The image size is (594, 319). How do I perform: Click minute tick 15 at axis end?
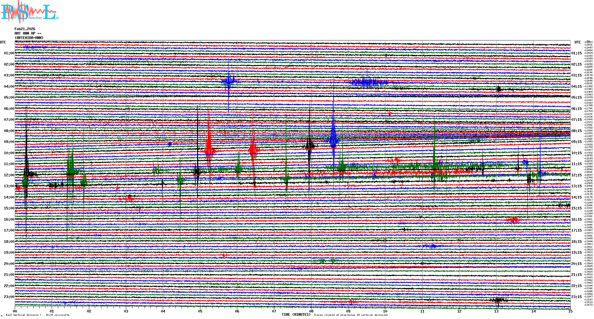click(x=570, y=311)
